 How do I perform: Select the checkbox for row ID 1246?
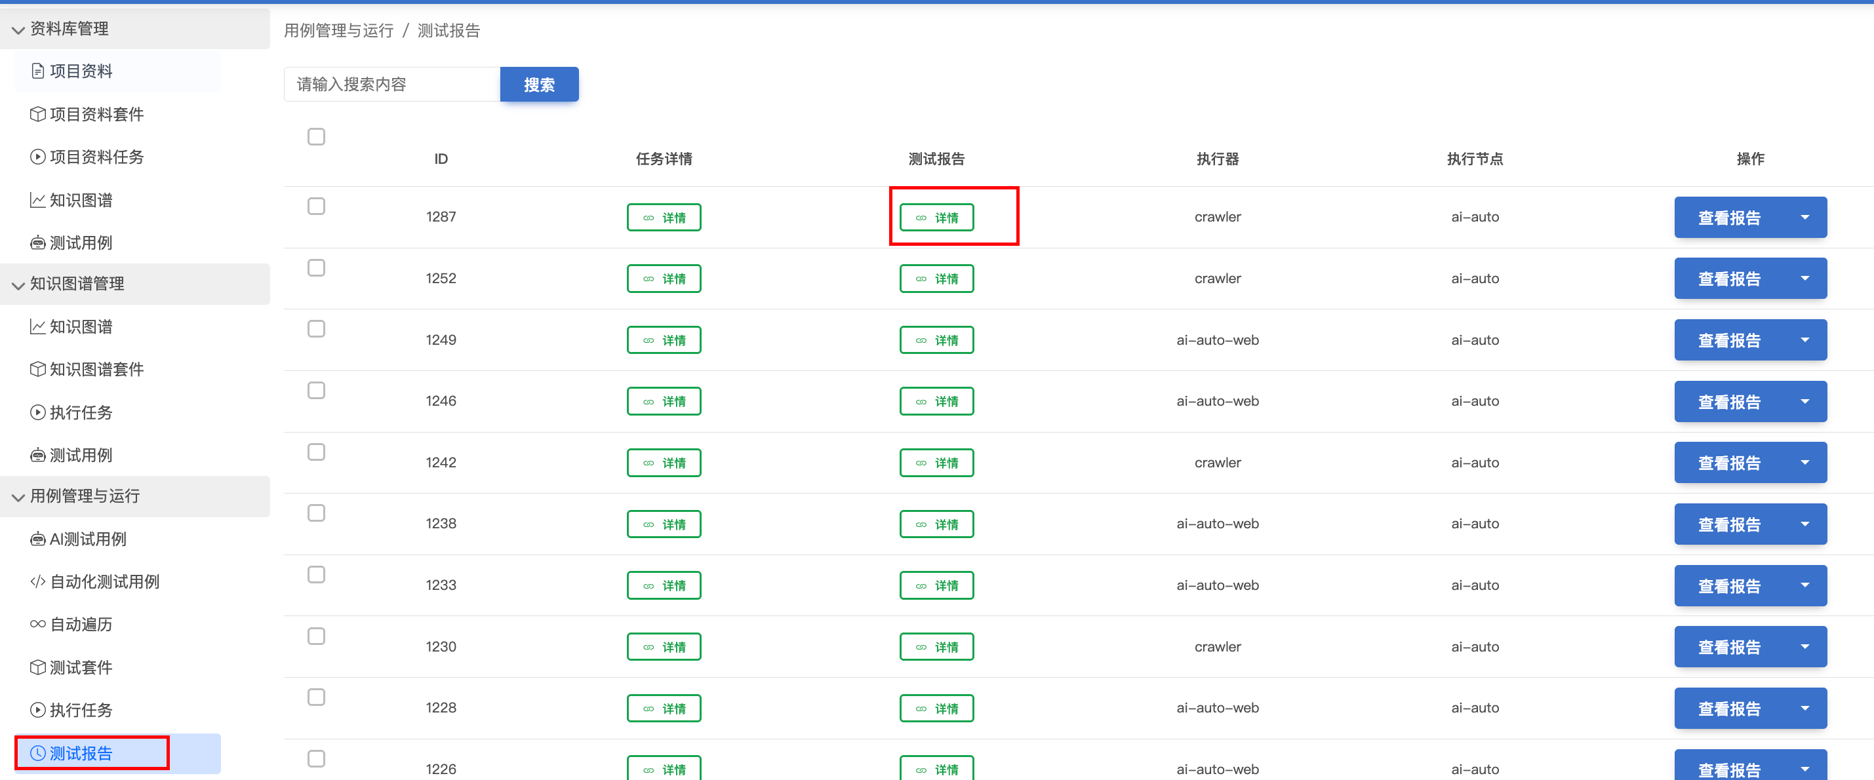coord(316,391)
